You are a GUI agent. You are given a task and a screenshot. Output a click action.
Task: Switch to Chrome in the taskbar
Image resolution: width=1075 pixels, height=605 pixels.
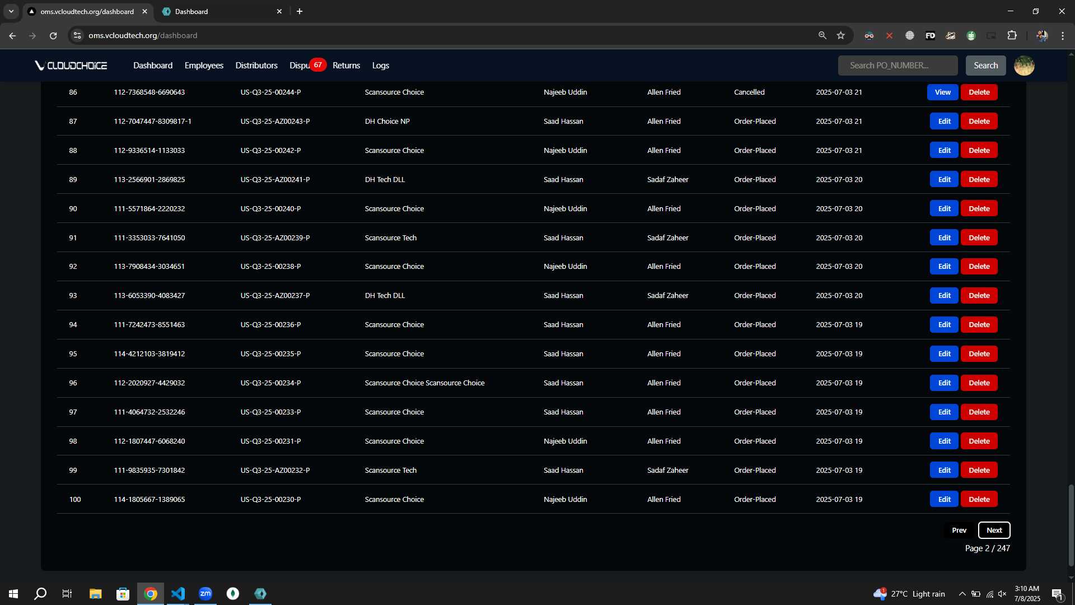pyautogui.click(x=150, y=594)
